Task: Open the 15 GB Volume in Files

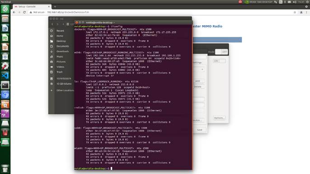Action: (x=64, y=84)
